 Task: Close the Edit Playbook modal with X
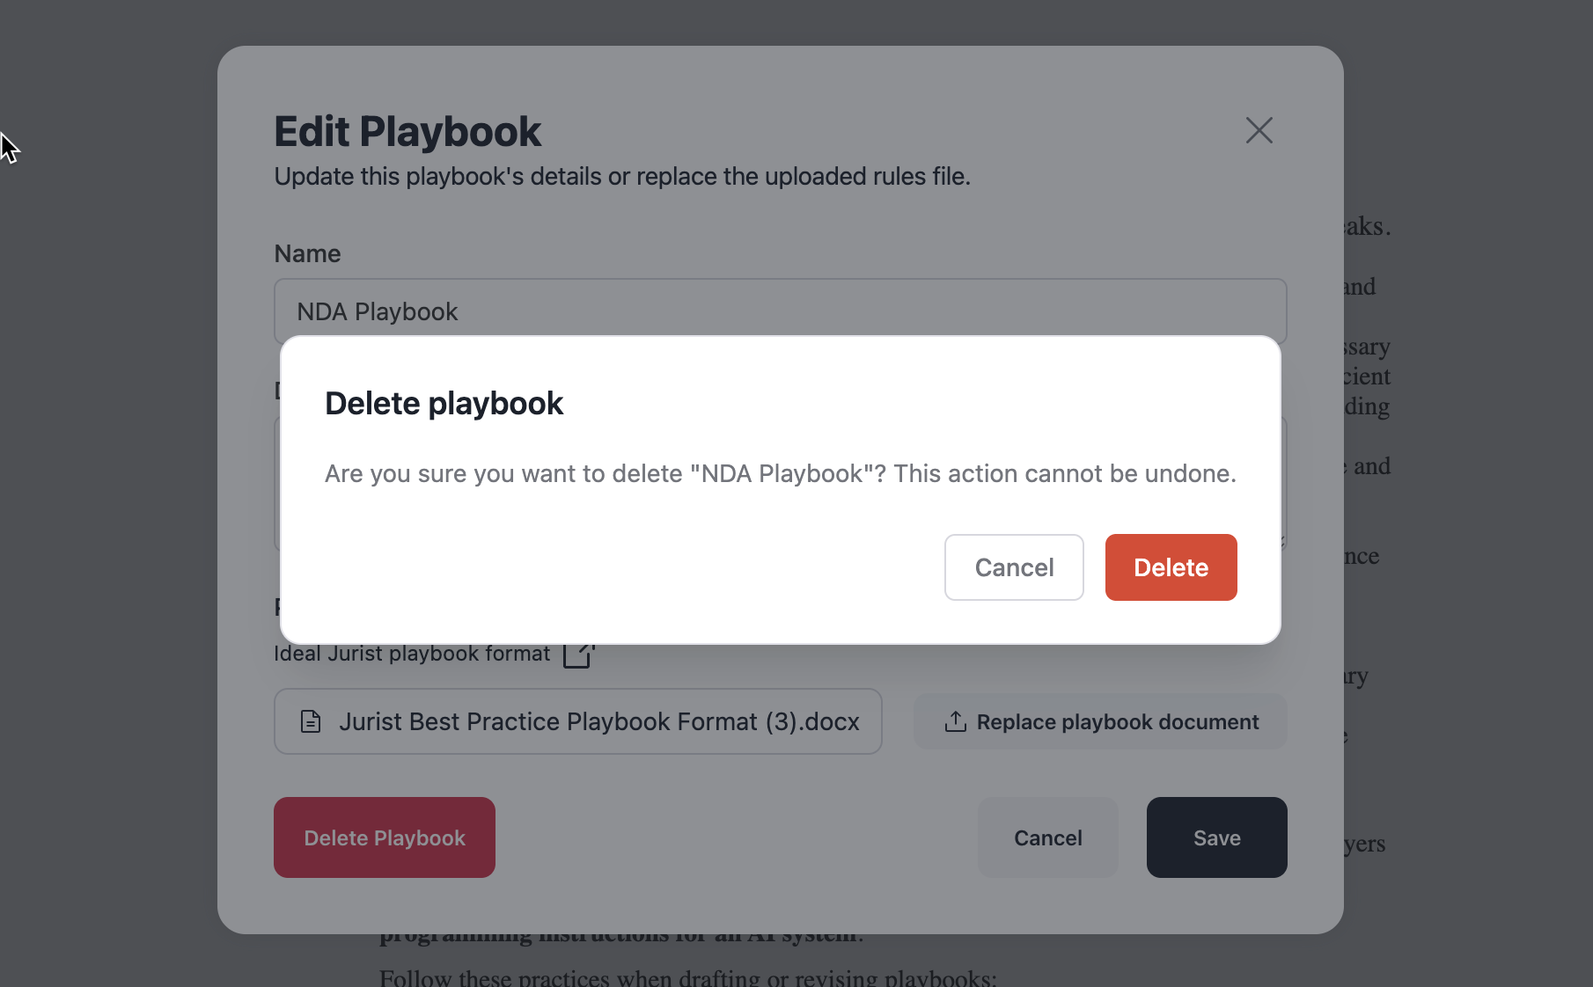(x=1259, y=131)
